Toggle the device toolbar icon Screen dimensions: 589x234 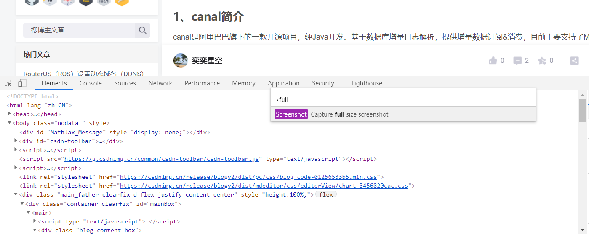click(22, 83)
